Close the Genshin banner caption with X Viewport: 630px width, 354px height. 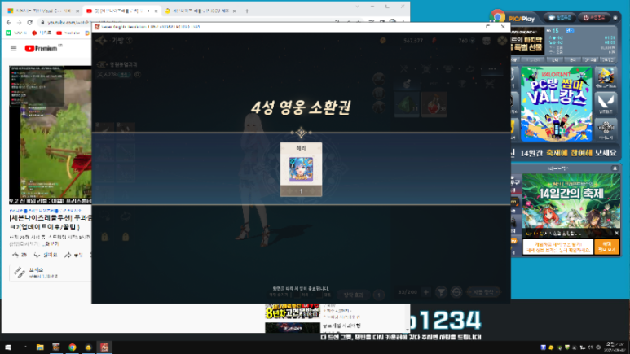pyautogui.click(x=616, y=234)
